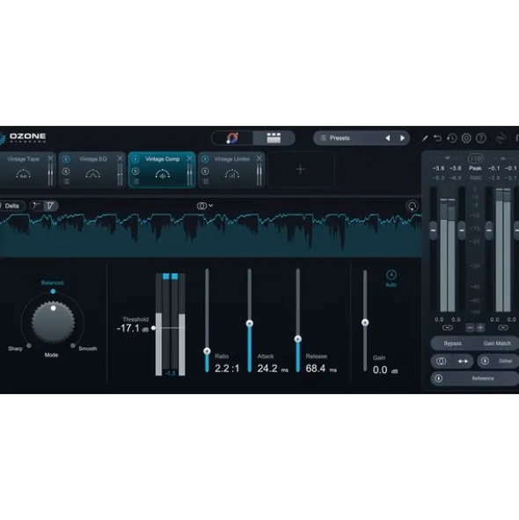Image resolution: width=519 pixels, height=520 pixels.
Task: Click the 24.2 ms Attack value
Action: click(273, 369)
